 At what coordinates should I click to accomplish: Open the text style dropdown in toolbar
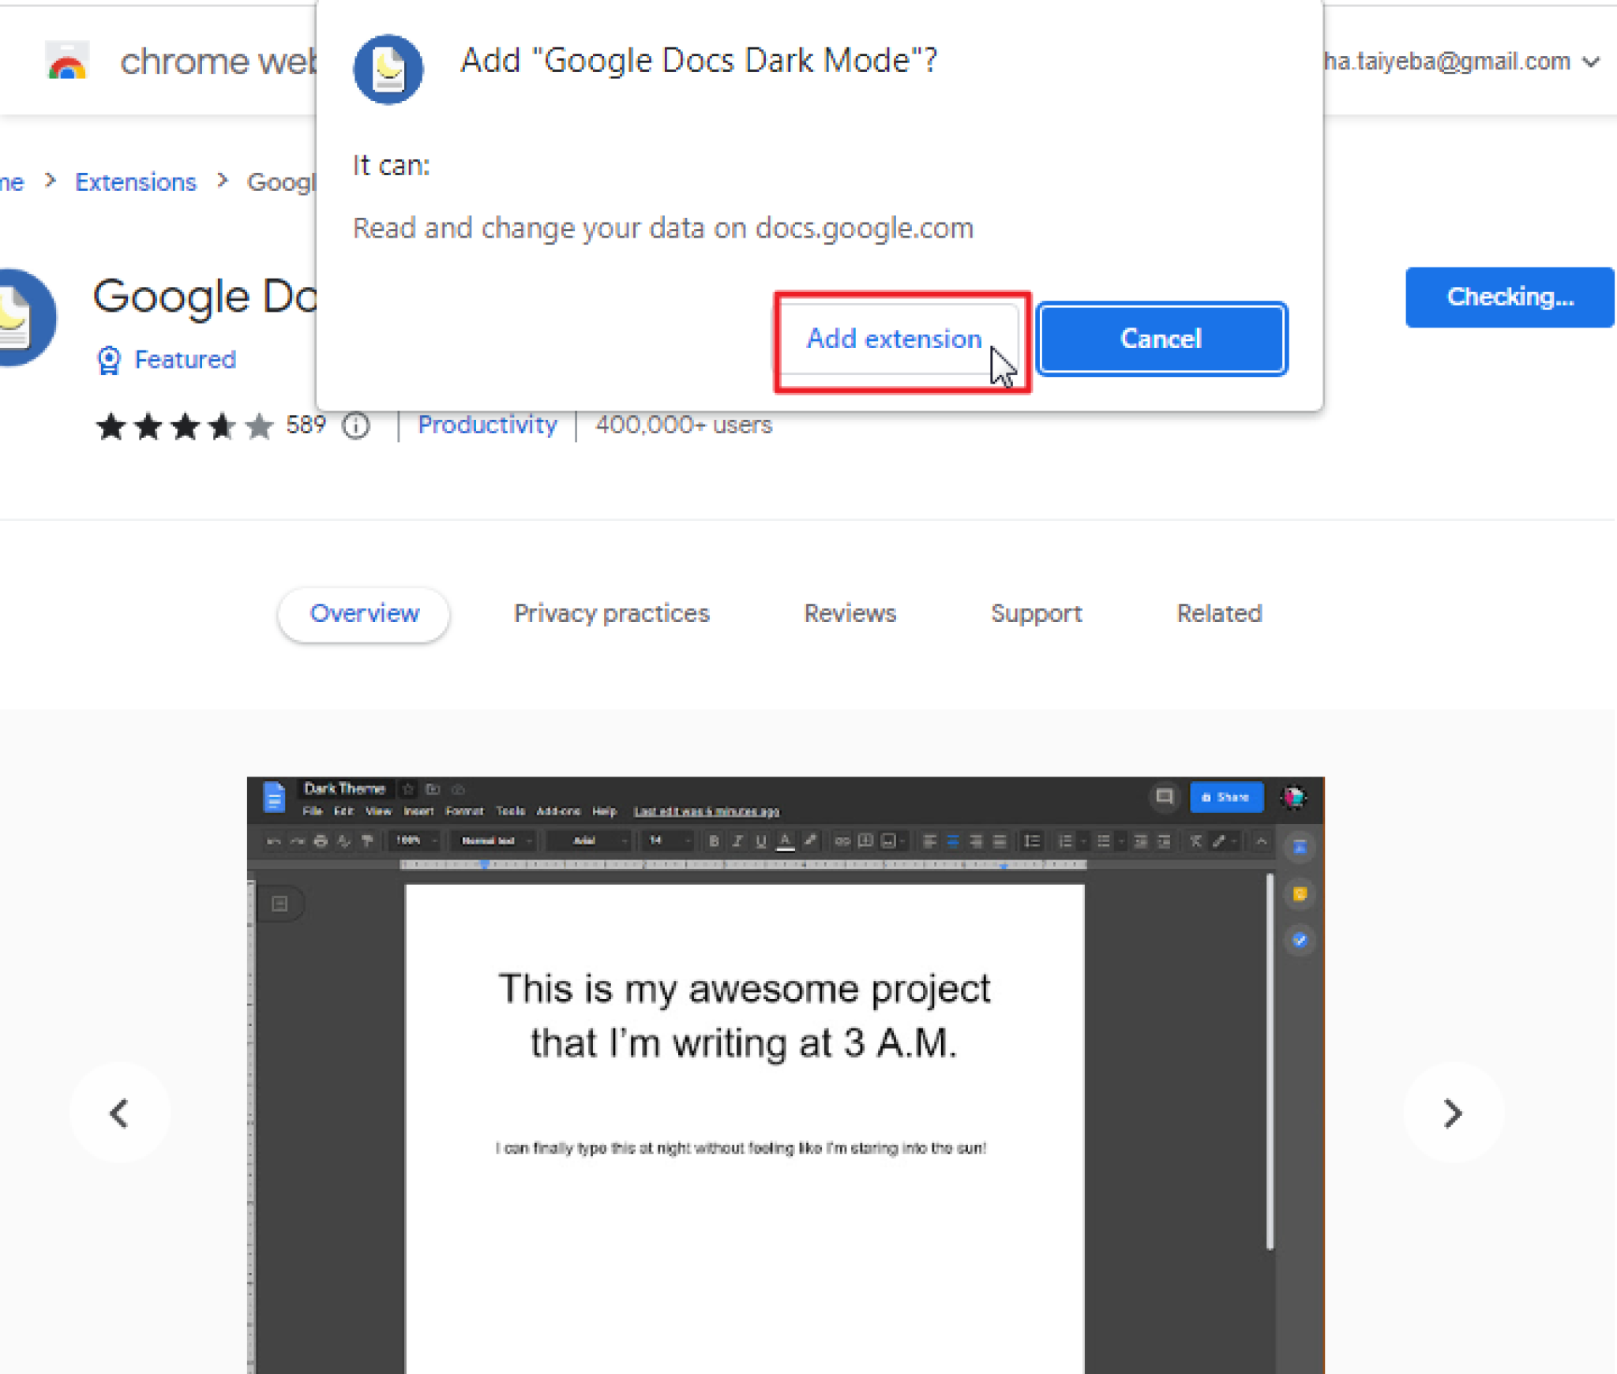click(493, 842)
